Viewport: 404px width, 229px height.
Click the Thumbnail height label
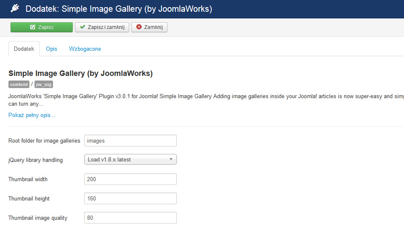tap(29, 198)
